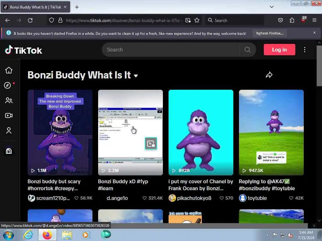
Task: Open the Bonzi Buddy xD #fyp caption
Action: coord(123,185)
